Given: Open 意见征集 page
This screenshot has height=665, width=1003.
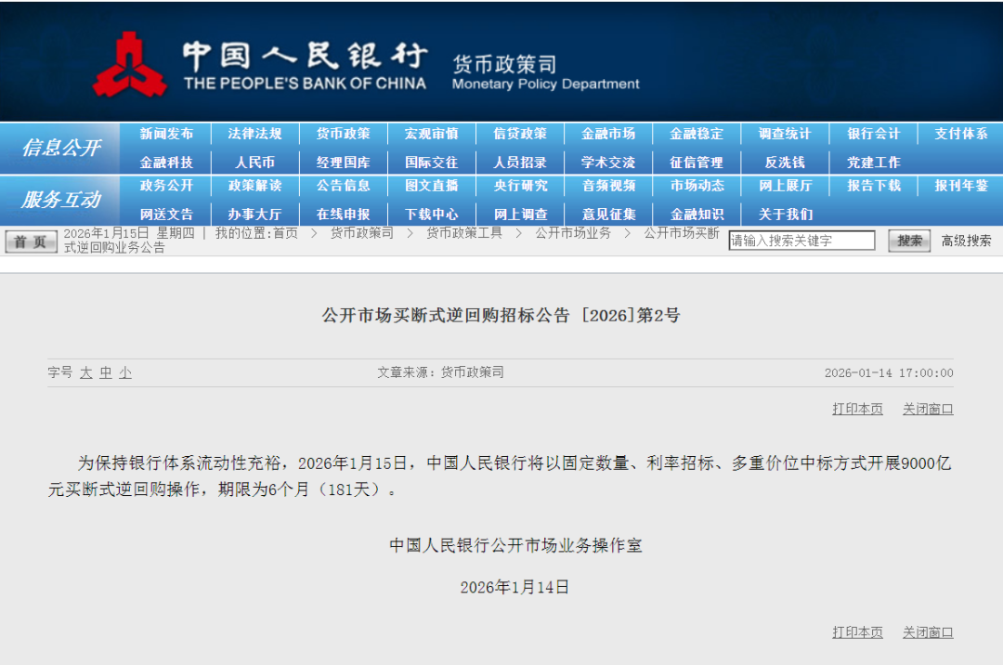Looking at the screenshot, I should click(607, 215).
